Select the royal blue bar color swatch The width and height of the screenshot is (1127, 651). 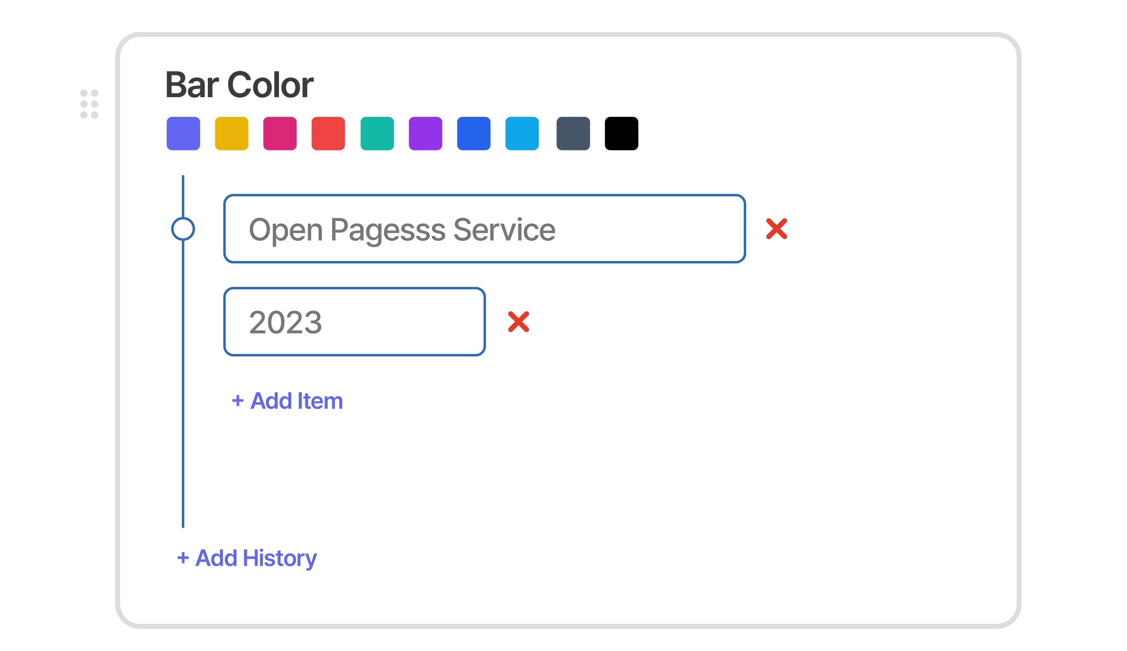[474, 134]
